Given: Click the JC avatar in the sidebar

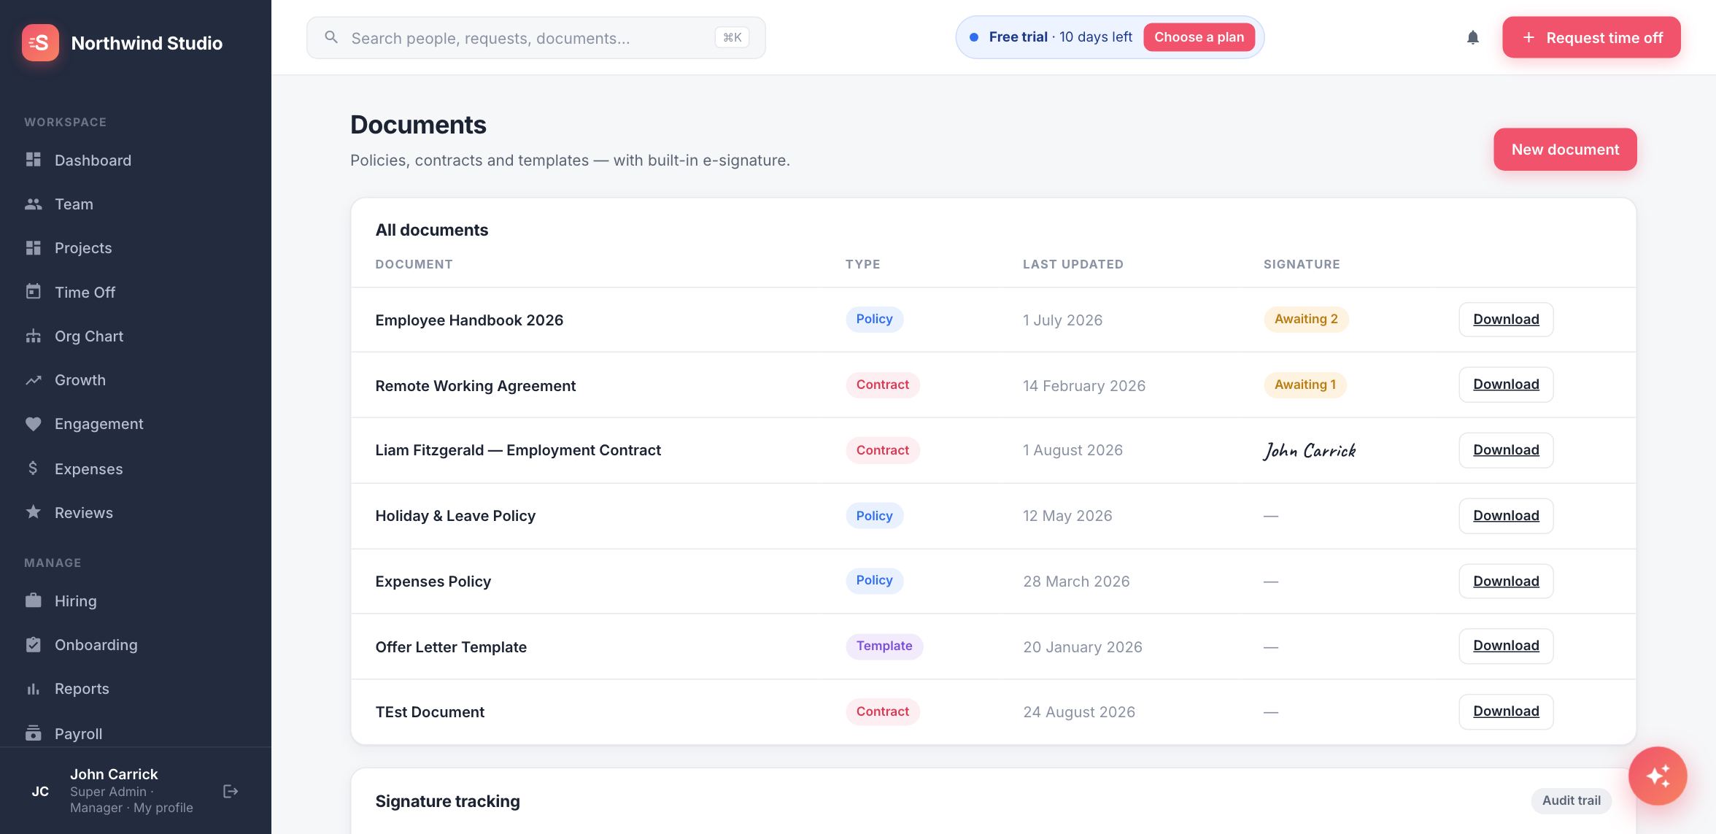Looking at the screenshot, I should 40,791.
